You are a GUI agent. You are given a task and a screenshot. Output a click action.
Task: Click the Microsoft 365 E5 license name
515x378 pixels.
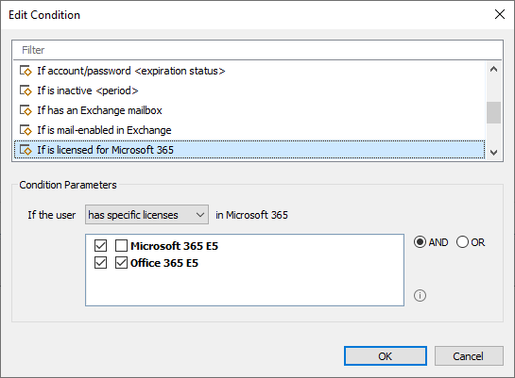click(x=174, y=246)
